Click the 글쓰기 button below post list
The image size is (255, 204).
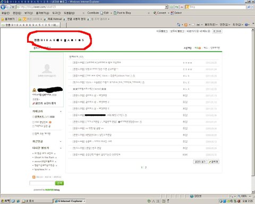[x=214, y=161]
